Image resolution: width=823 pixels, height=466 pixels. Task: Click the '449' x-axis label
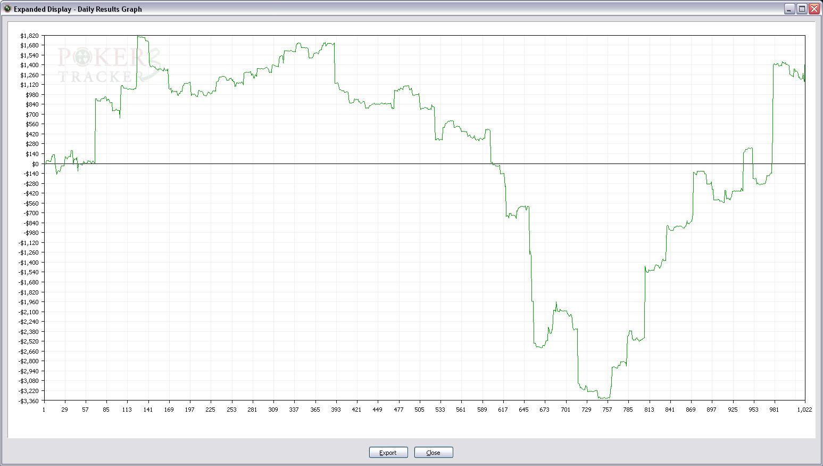tap(377, 410)
